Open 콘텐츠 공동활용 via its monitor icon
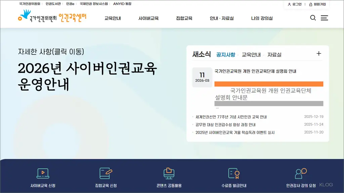This screenshot has width=344, height=193. click(169, 172)
